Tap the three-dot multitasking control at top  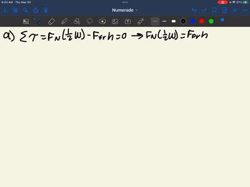click(x=125, y=2)
